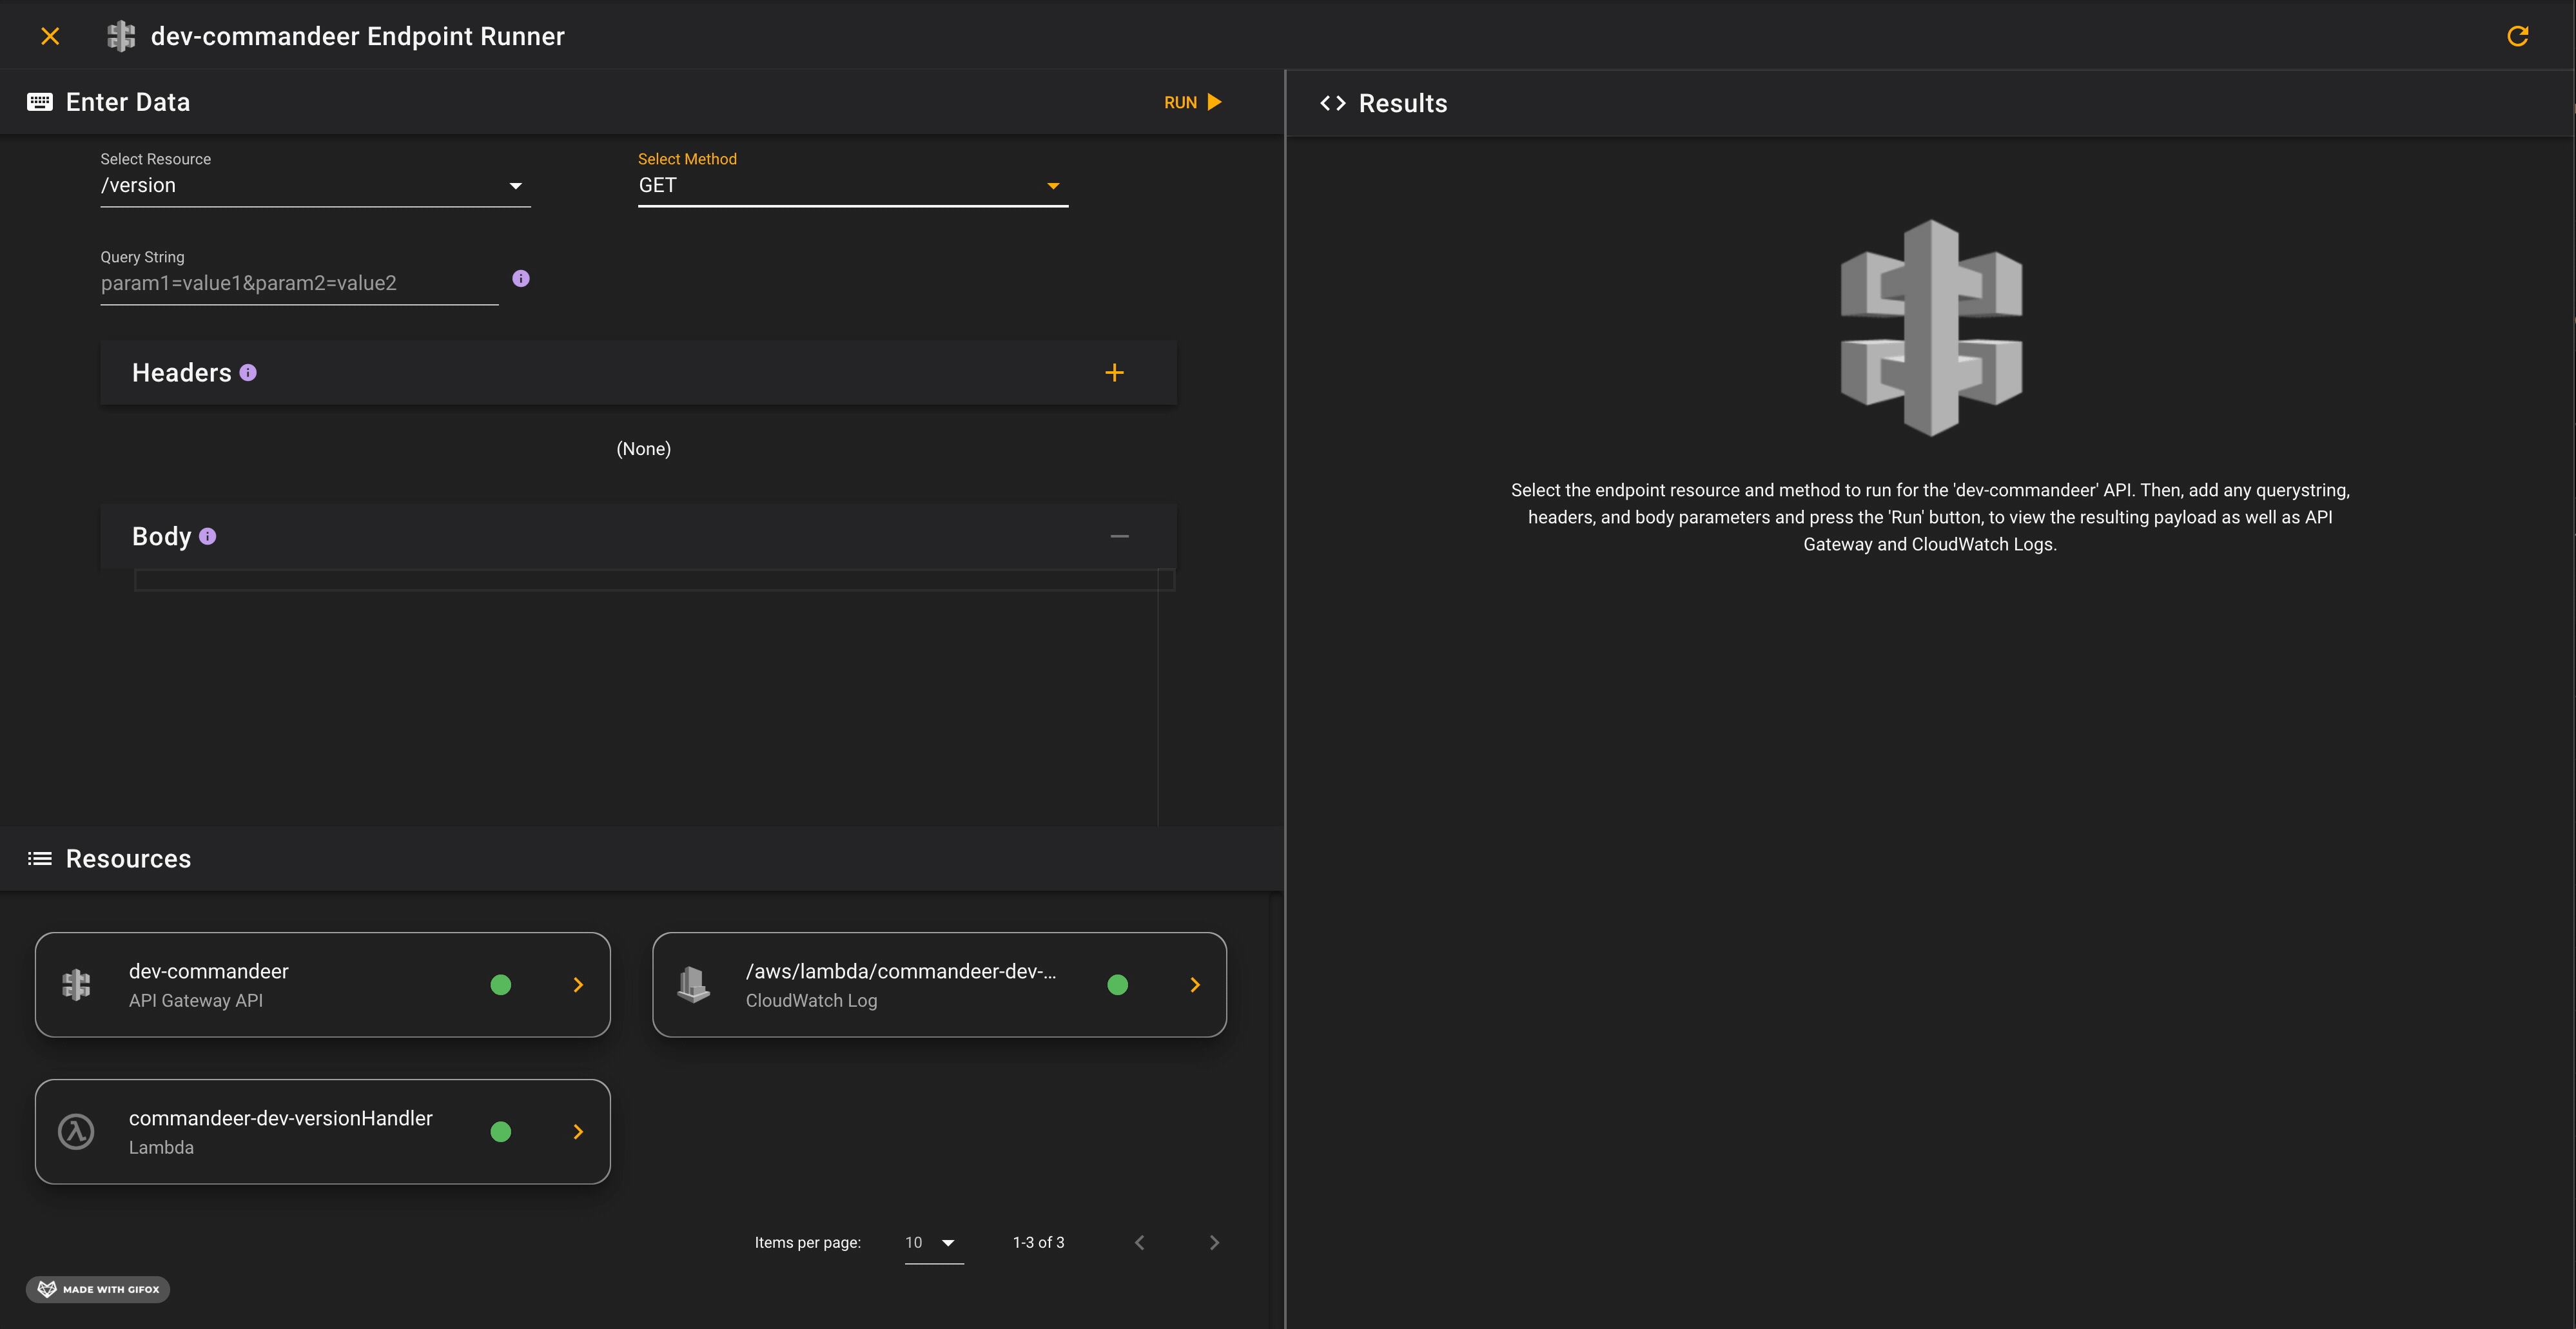
Task: Show Headers info icon
Action: click(x=248, y=373)
